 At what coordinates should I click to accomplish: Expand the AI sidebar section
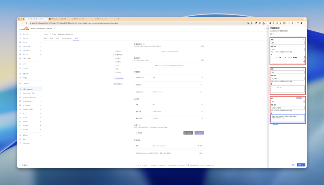pyautogui.click(x=40, y=113)
